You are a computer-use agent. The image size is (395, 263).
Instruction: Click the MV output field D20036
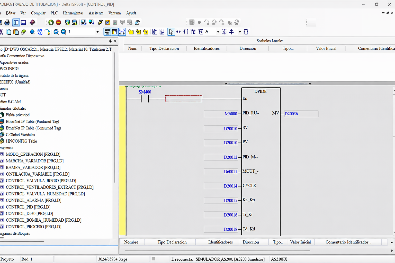[x=301, y=114]
